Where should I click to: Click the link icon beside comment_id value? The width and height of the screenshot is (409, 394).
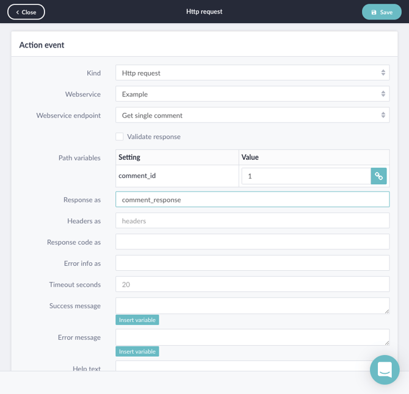click(379, 176)
